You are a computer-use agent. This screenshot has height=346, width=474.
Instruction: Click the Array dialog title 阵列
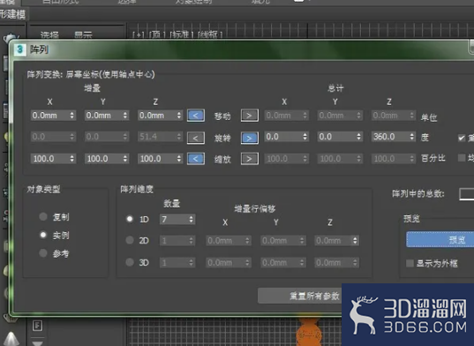[40, 49]
